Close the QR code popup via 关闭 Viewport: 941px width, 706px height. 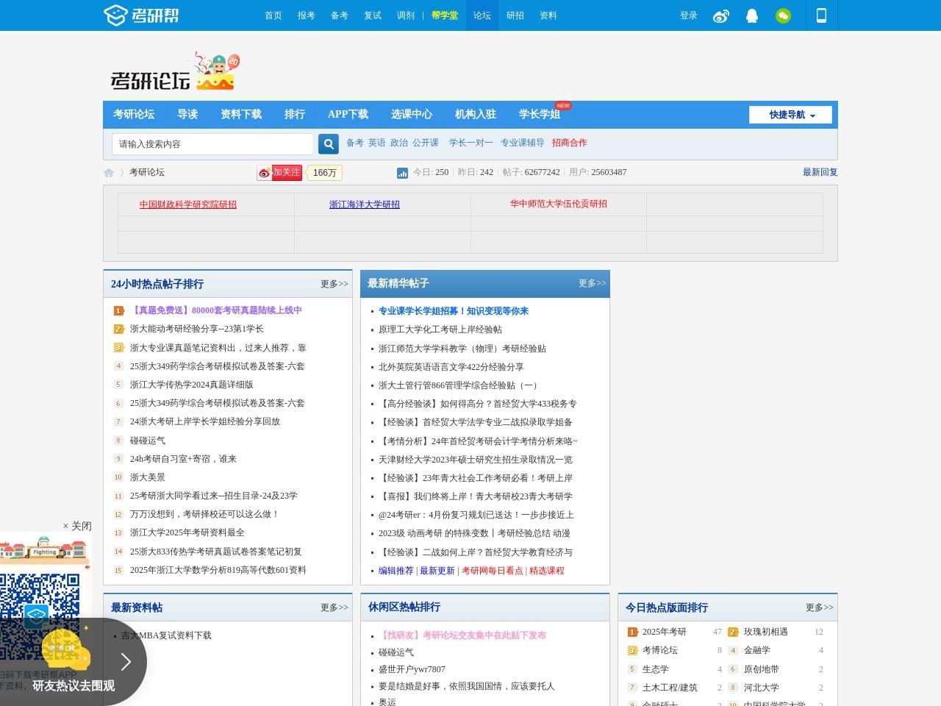click(x=77, y=526)
